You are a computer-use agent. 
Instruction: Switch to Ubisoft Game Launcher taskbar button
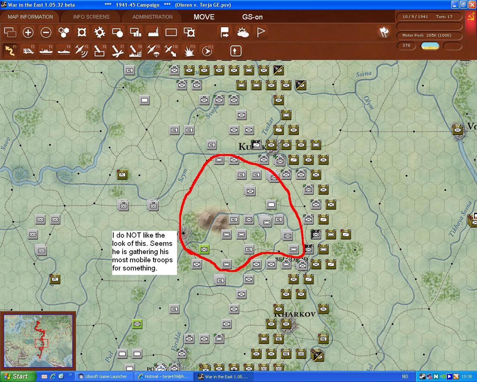coord(104,376)
